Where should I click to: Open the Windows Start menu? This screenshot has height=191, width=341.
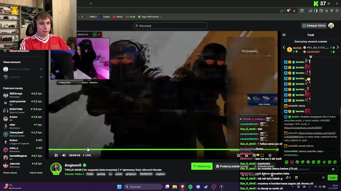click(119, 187)
